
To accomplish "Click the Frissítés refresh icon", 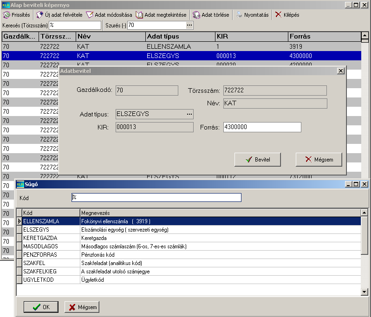I will click(7, 15).
